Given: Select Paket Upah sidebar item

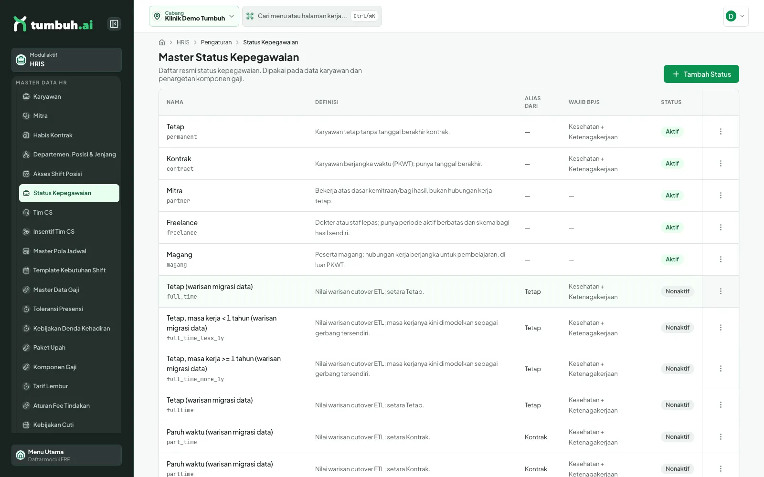Looking at the screenshot, I should pos(69,348).
